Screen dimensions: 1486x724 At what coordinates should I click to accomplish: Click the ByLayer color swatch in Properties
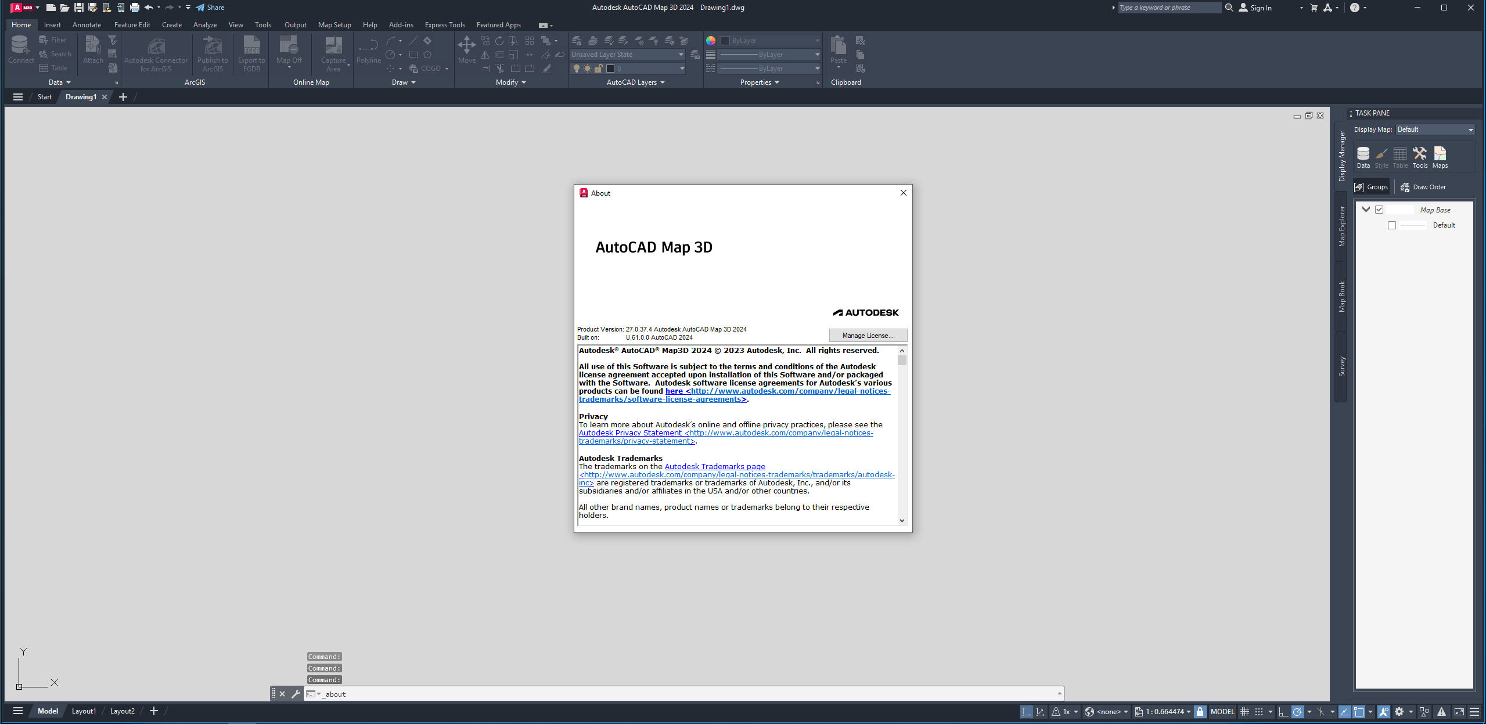(x=724, y=40)
